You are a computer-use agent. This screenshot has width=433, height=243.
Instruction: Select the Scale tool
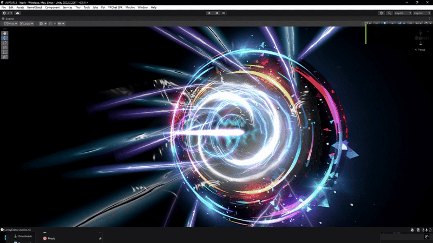(5, 48)
